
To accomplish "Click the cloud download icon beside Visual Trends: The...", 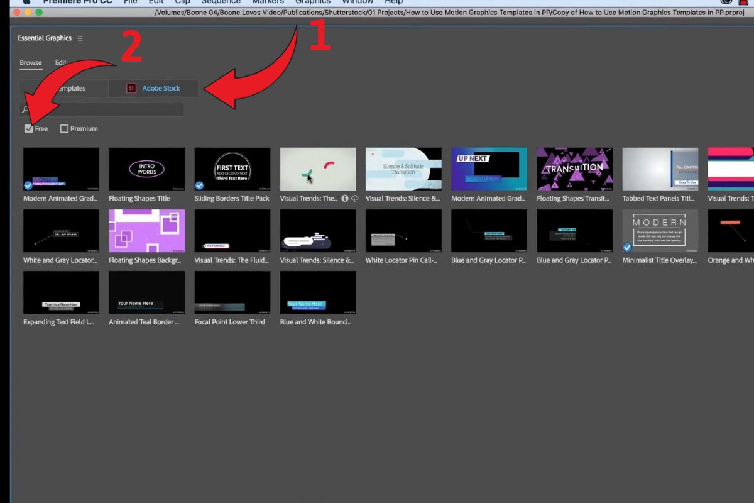I will tap(354, 198).
